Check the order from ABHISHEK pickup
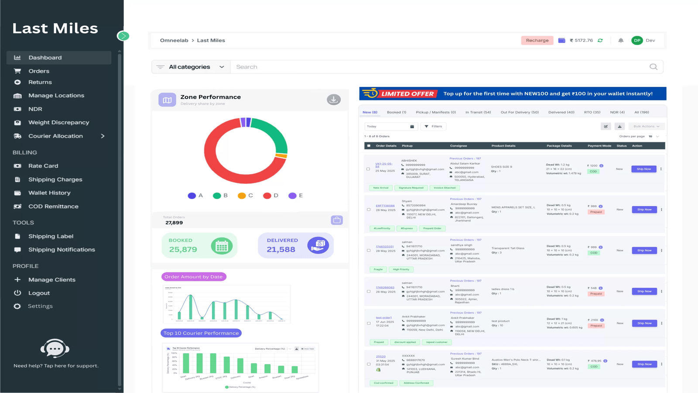The image size is (698, 393). (368, 169)
